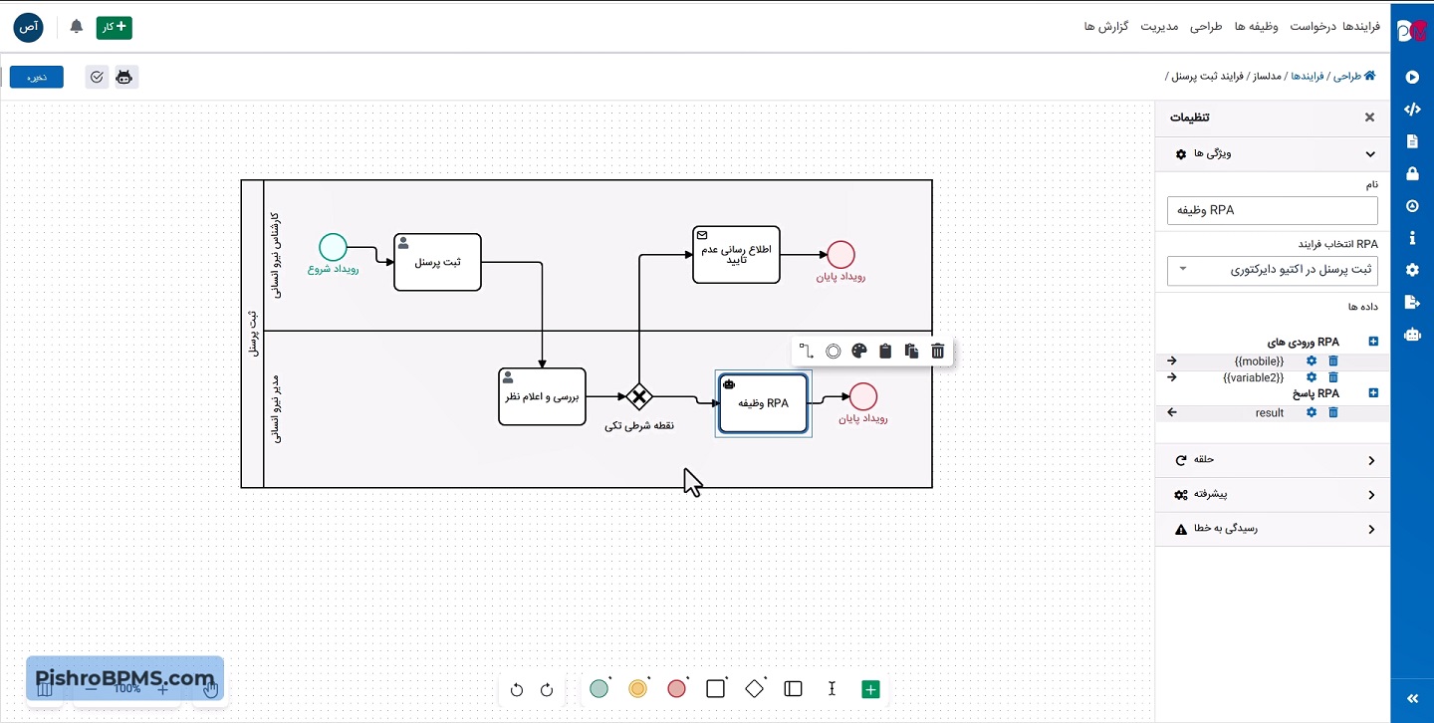Select the pool/lane shape tool

click(x=793, y=689)
